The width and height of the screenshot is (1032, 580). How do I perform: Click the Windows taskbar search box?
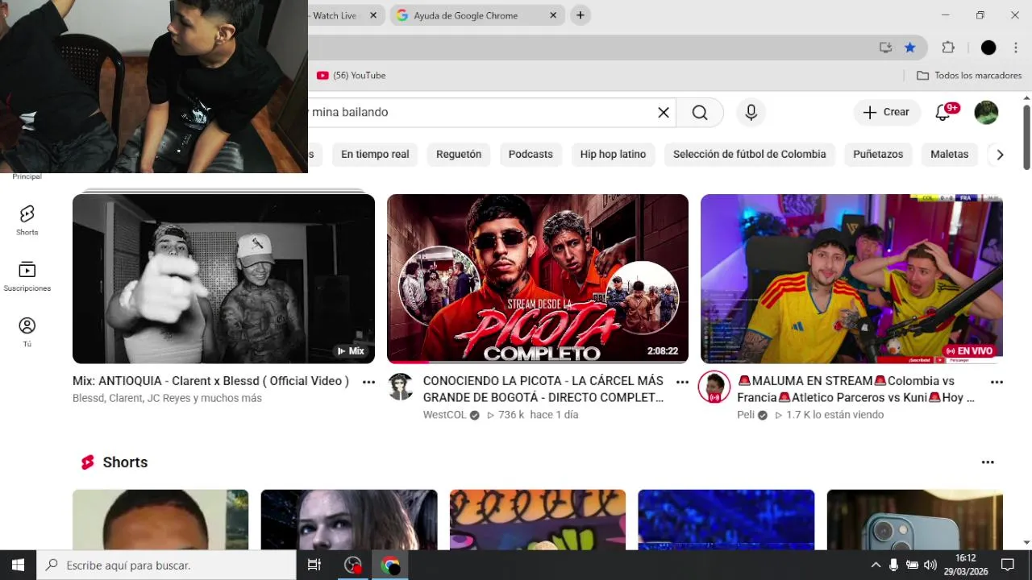(x=166, y=565)
